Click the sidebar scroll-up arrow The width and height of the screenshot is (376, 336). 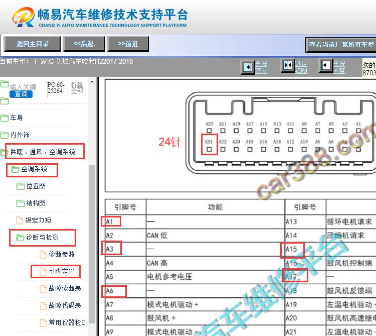click(92, 82)
